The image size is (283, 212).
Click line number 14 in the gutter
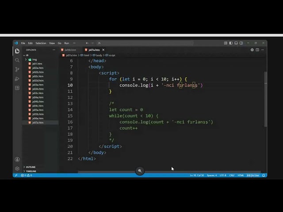pos(70,110)
